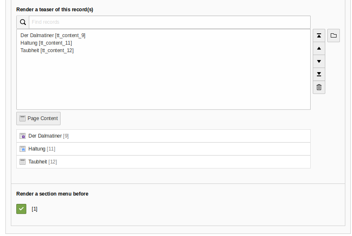The height and width of the screenshot is (236, 352).
Task: Click the Find records search field
Action: click(x=170, y=22)
